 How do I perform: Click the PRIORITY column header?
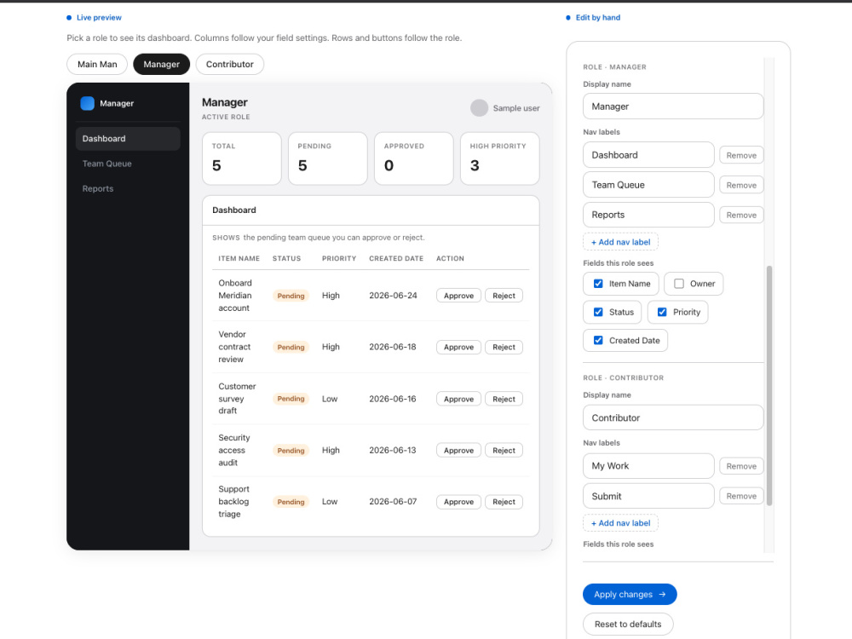pyautogui.click(x=339, y=259)
